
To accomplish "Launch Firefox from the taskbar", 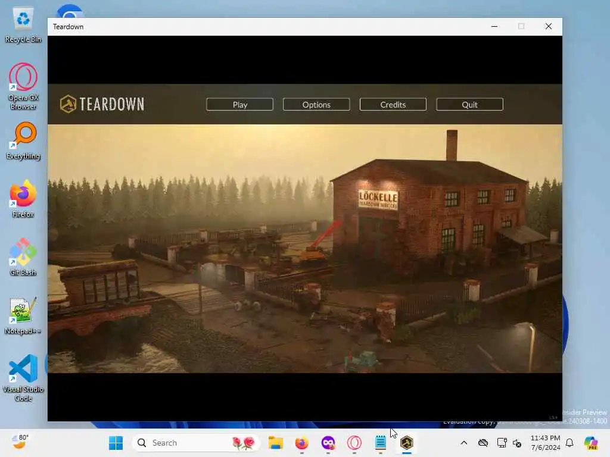I will click(x=302, y=443).
